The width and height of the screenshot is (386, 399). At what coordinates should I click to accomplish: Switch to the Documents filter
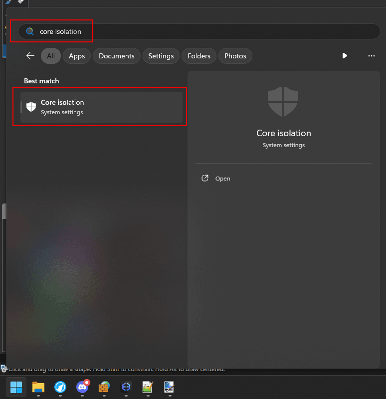pos(117,56)
